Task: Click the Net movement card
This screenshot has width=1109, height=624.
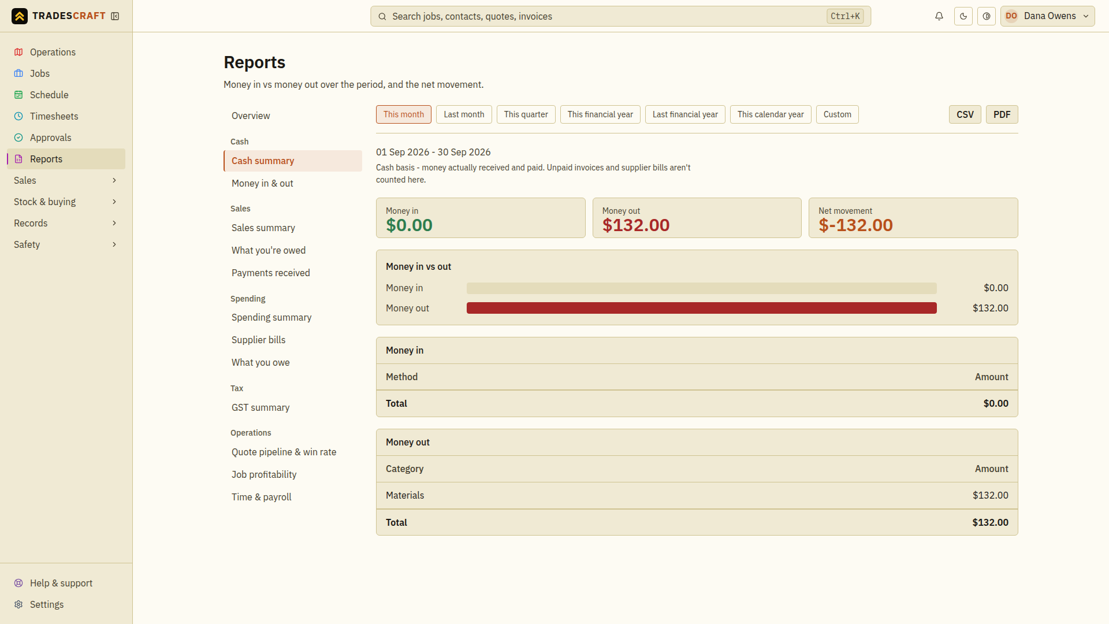Action: (913, 218)
